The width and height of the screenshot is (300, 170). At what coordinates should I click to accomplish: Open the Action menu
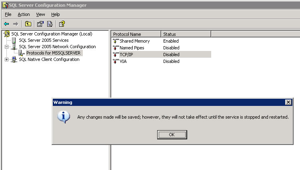pyautogui.click(x=24, y=14)
